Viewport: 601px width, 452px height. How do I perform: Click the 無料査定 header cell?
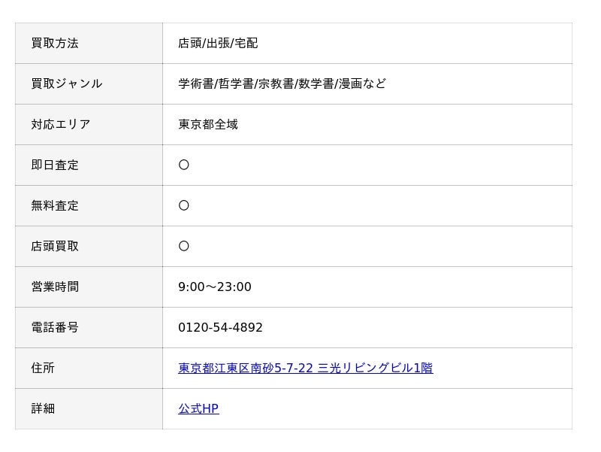[x=89, y=205]
